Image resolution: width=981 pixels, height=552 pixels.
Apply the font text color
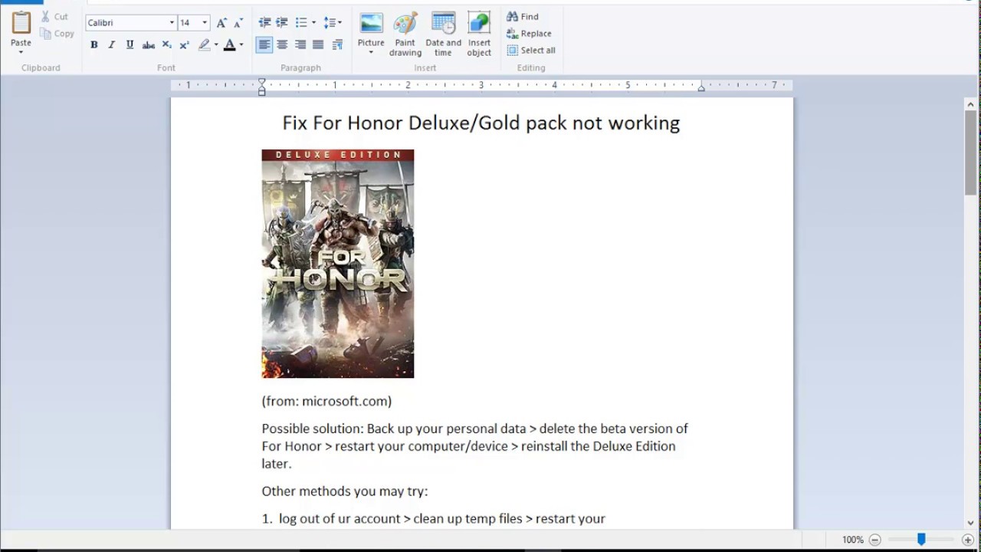(229, 45)
